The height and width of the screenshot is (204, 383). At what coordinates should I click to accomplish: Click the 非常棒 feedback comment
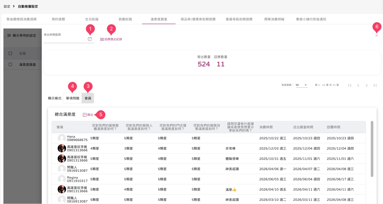coord(231,149)
